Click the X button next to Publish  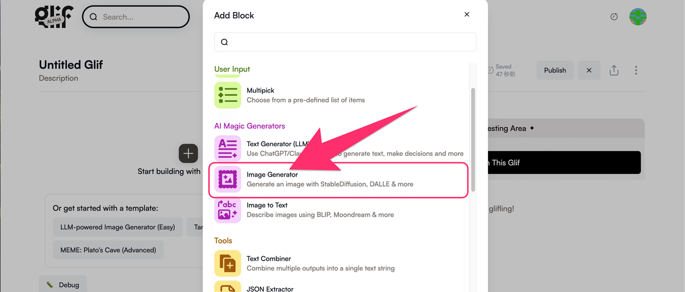[x=589, y=70]
